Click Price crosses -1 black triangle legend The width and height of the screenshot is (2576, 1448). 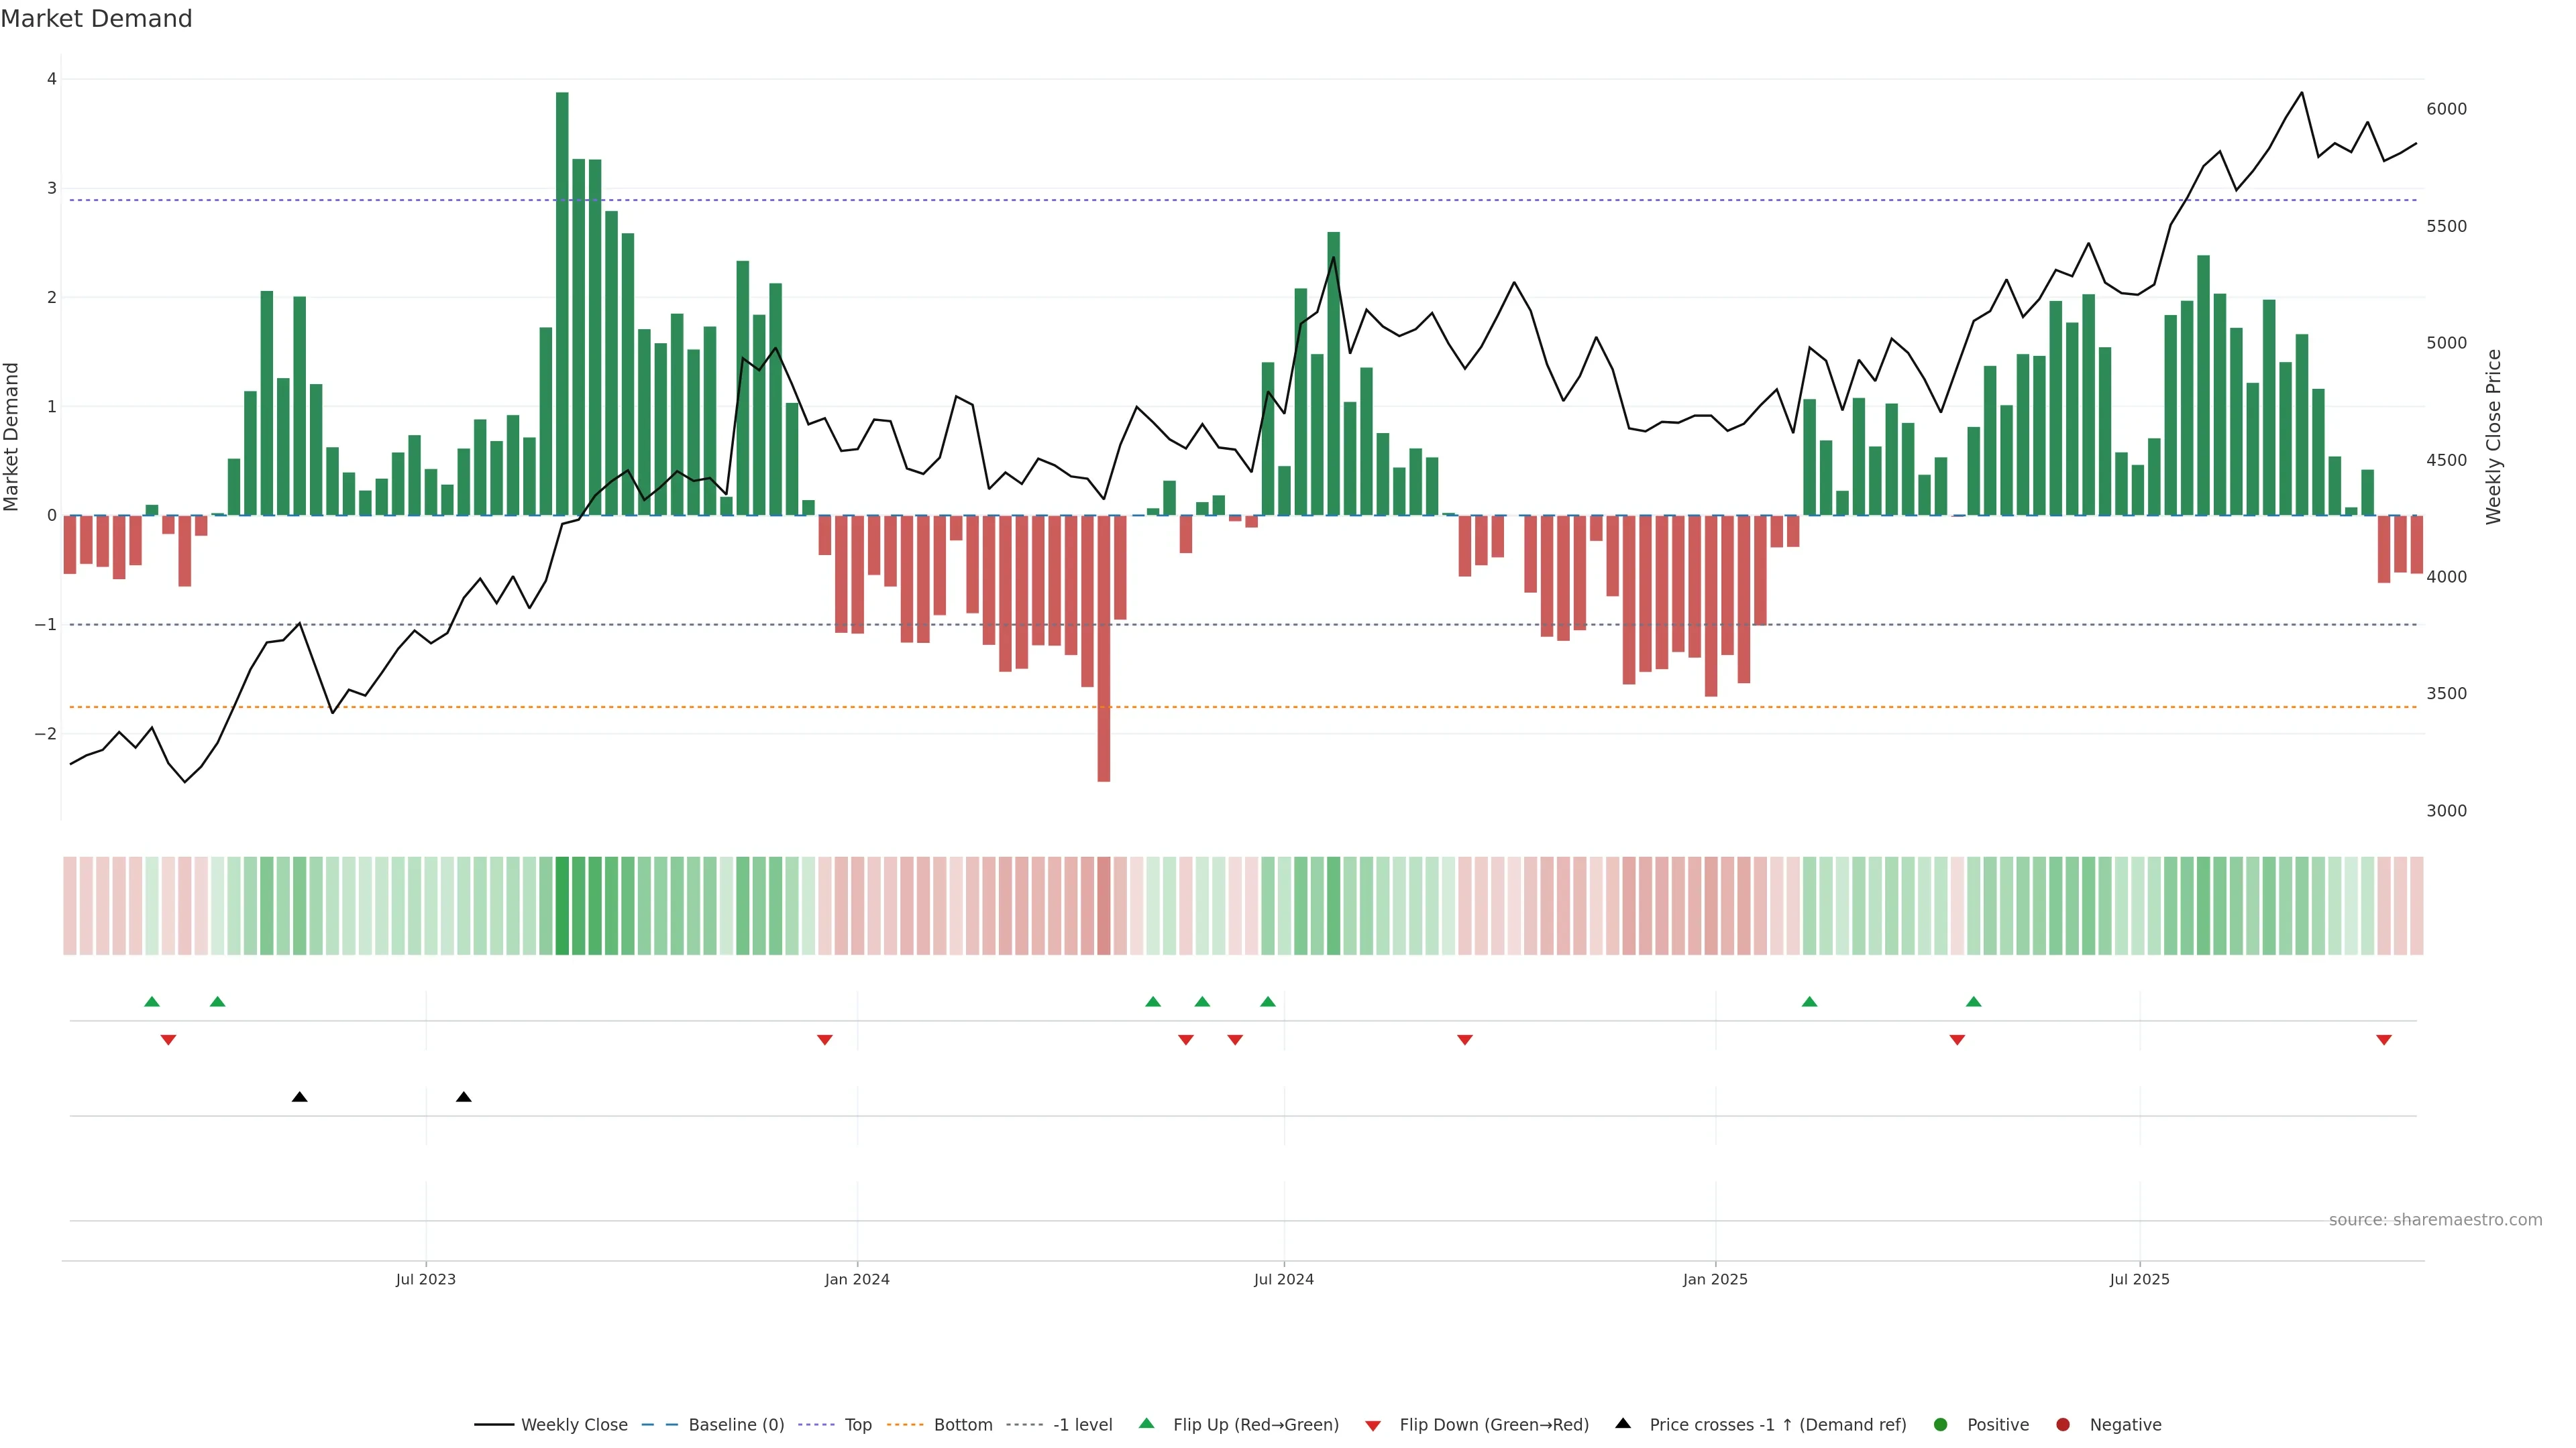point(1623,1424)
